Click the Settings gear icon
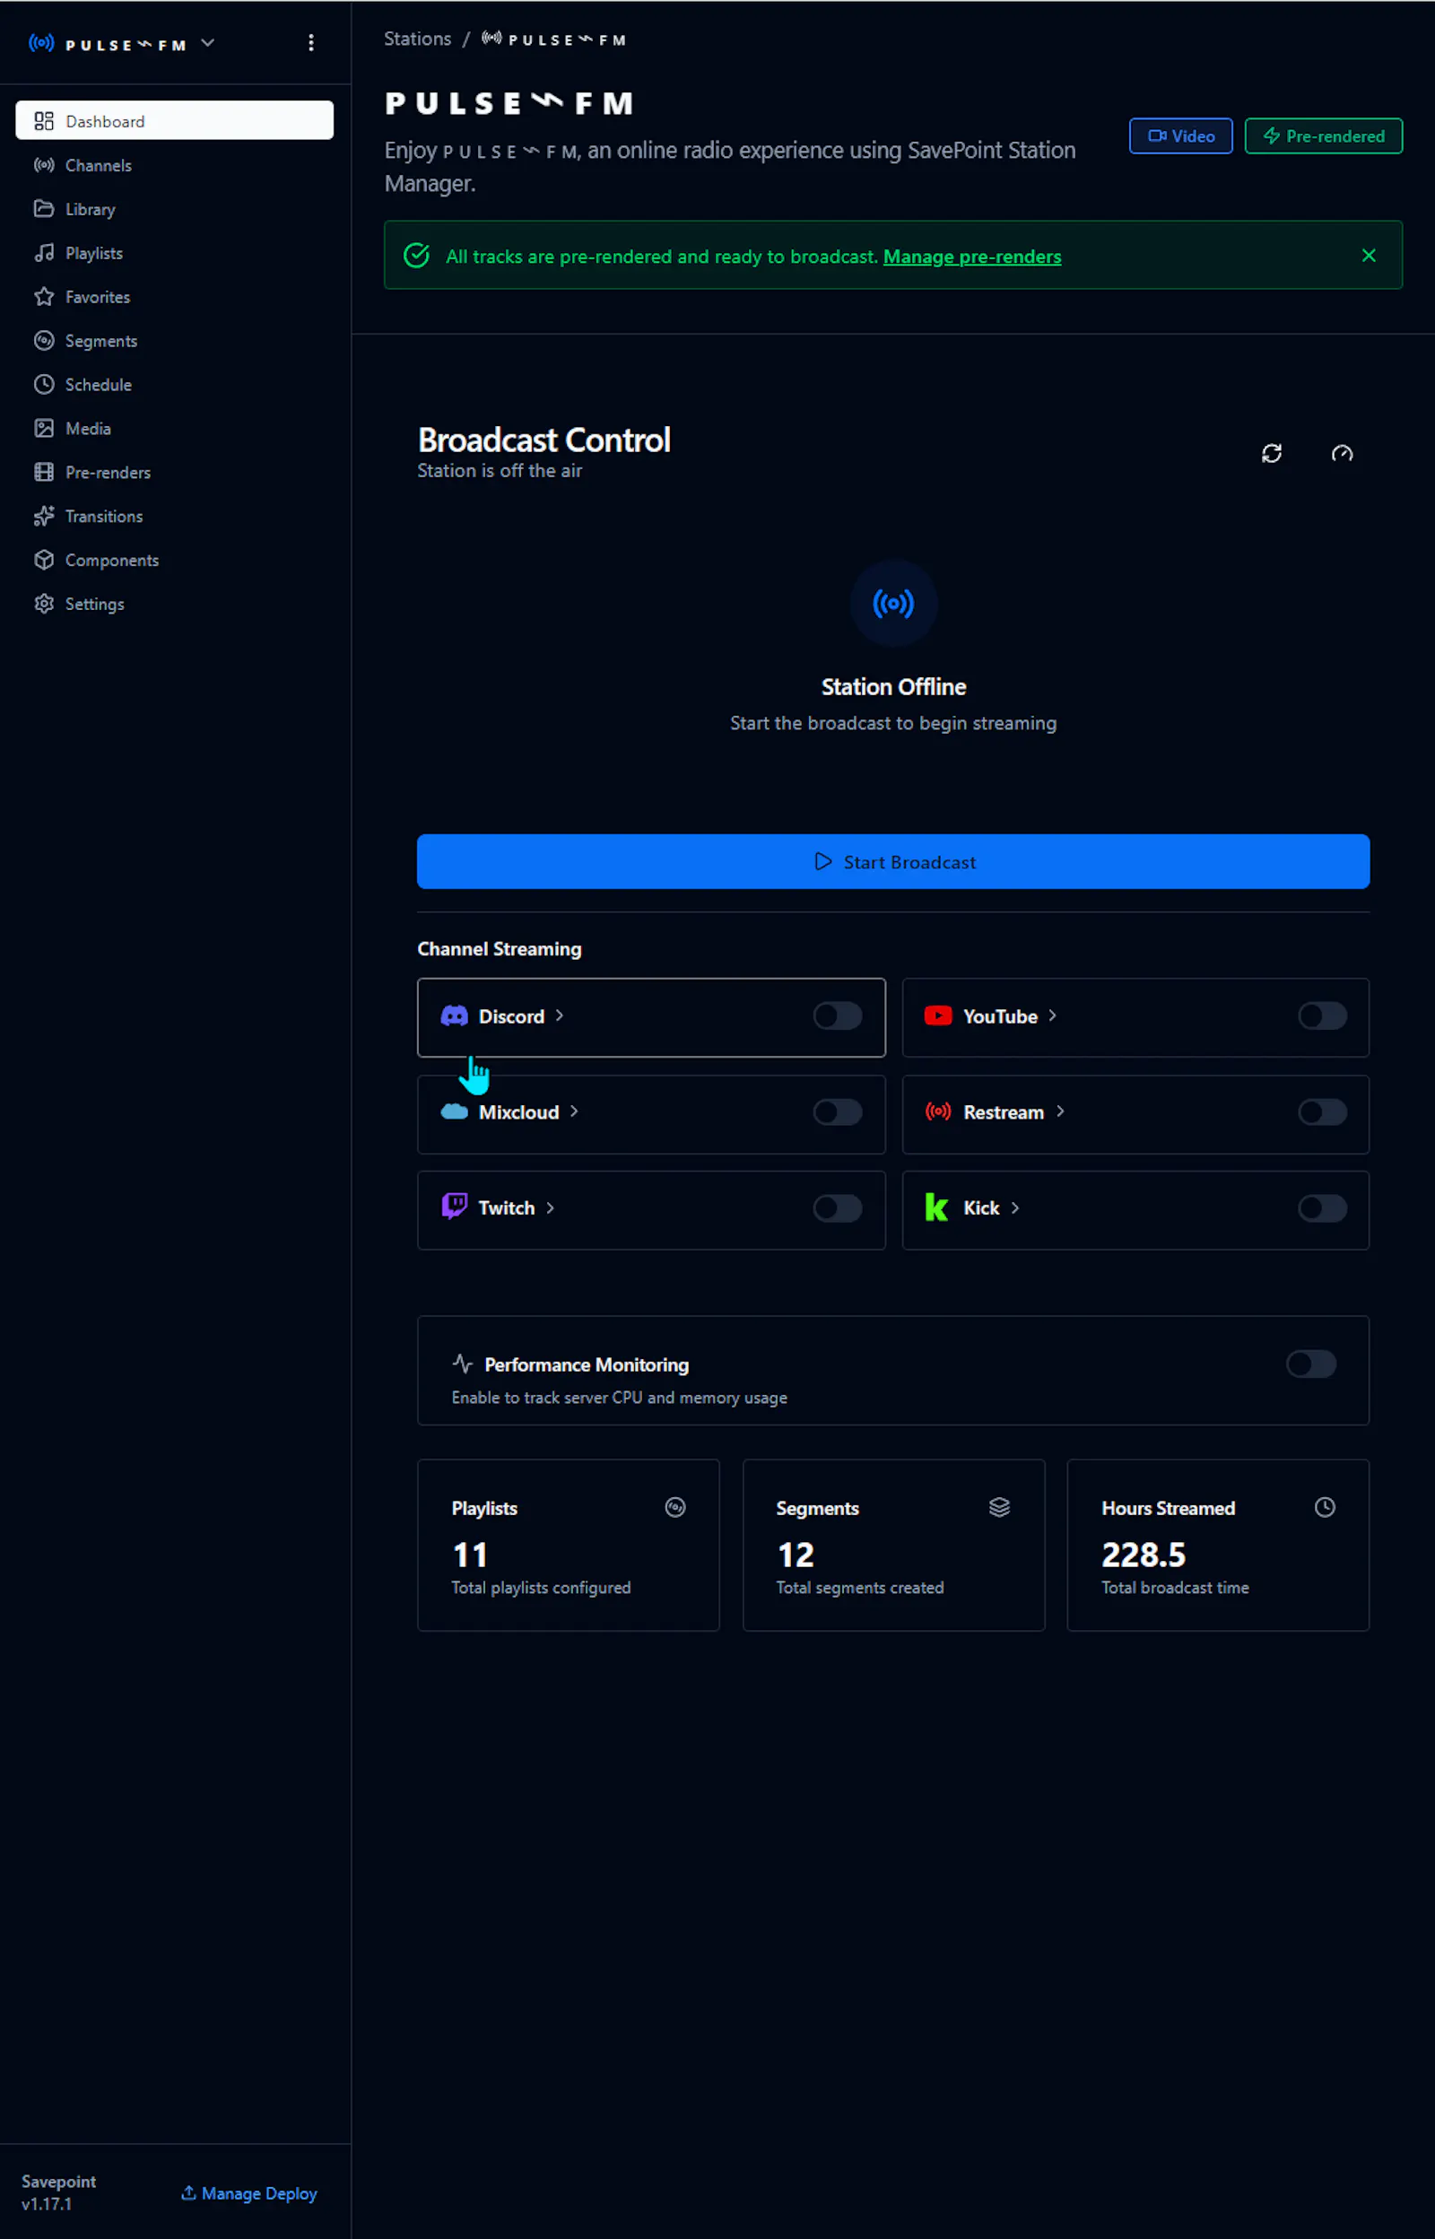The height and width of the screenshot is (2239, 1435). pos(44,603)
